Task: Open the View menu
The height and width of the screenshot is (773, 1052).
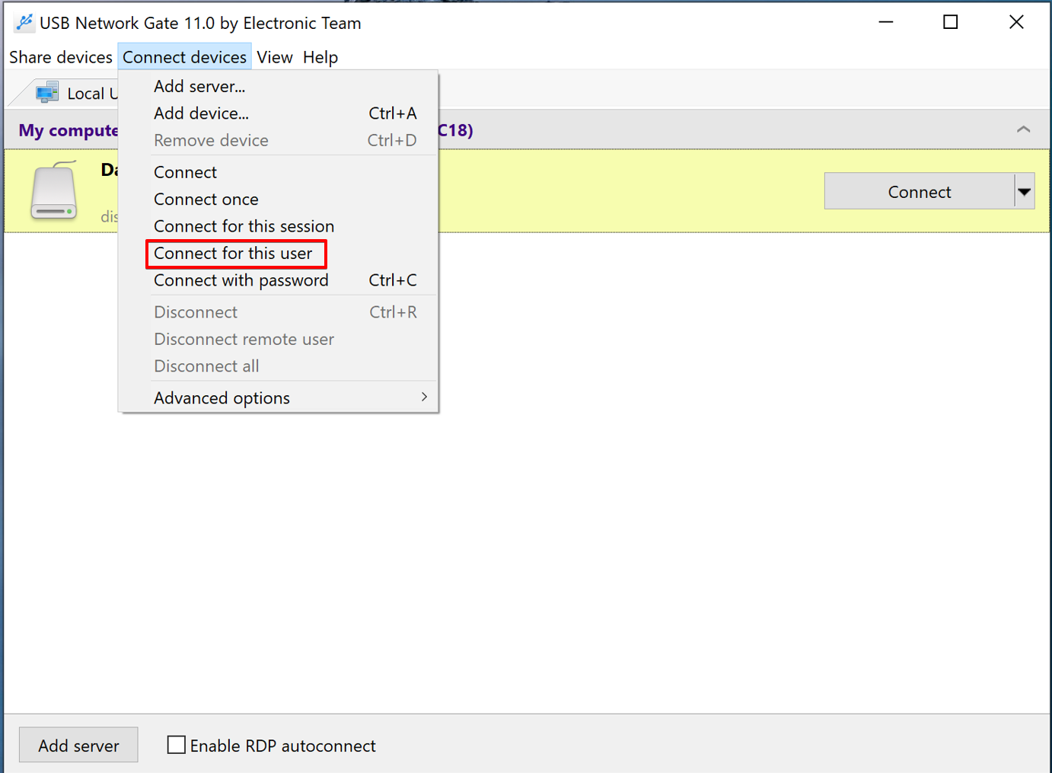Action: 274,57
